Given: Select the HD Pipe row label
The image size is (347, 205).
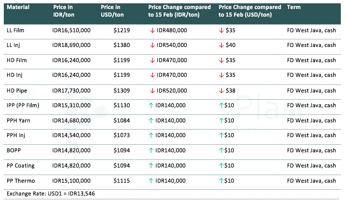Looking at the screenshot, I should tap(18, 90).
